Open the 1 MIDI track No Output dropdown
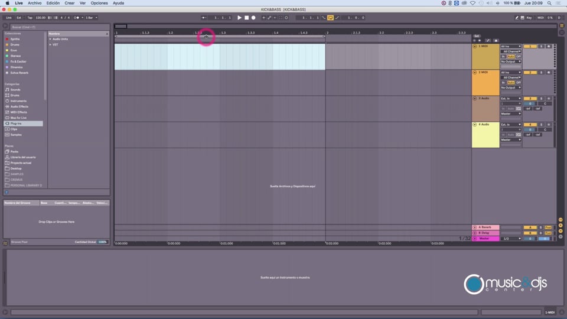 (x=510, y=61)
